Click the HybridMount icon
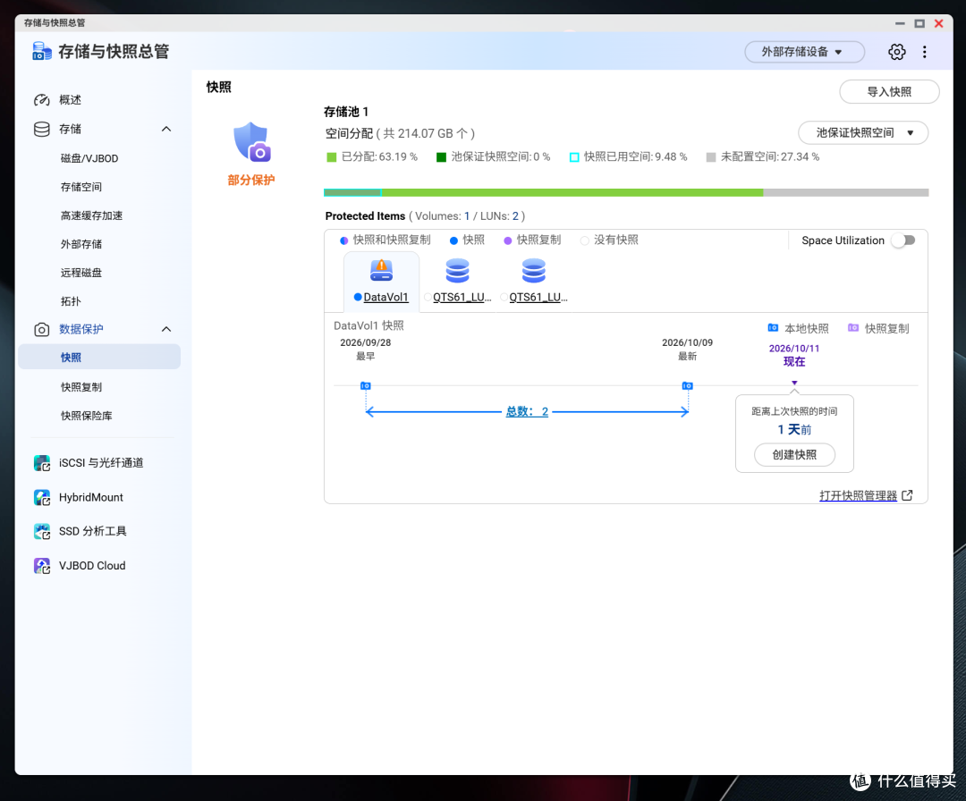The image size is (966, 801). tap(42, 497)
